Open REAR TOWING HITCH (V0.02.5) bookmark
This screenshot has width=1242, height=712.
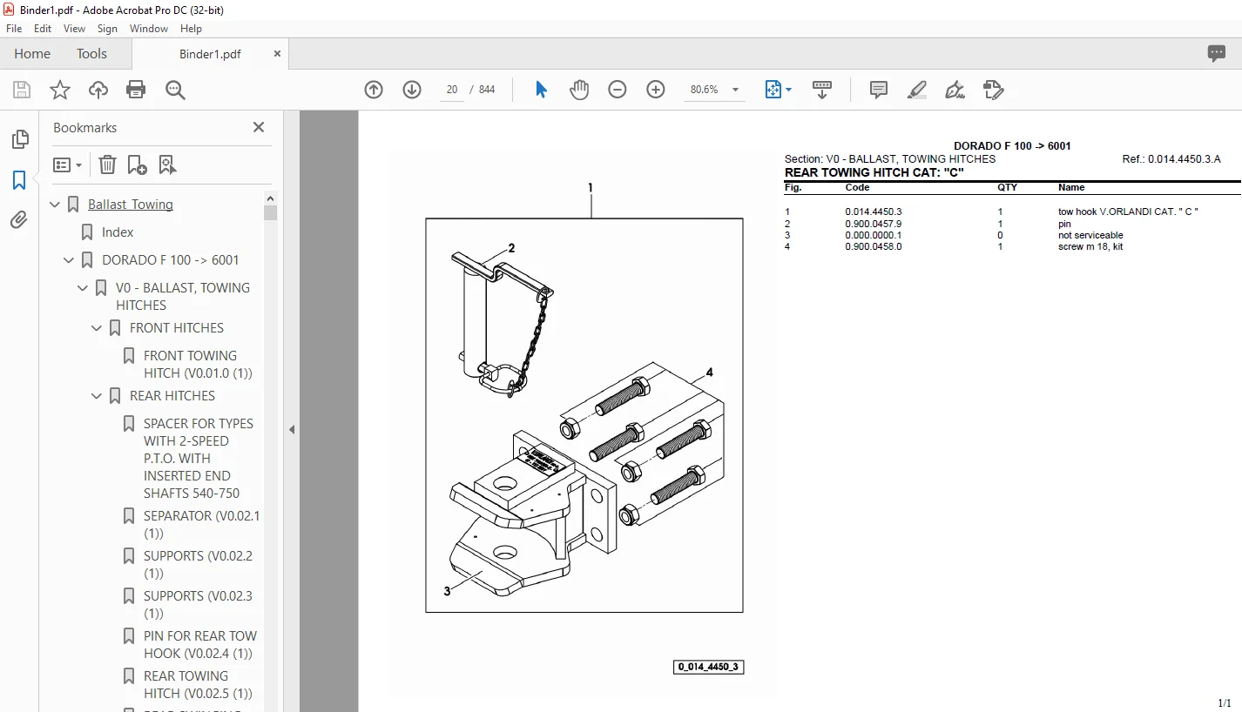click(199, 685)
